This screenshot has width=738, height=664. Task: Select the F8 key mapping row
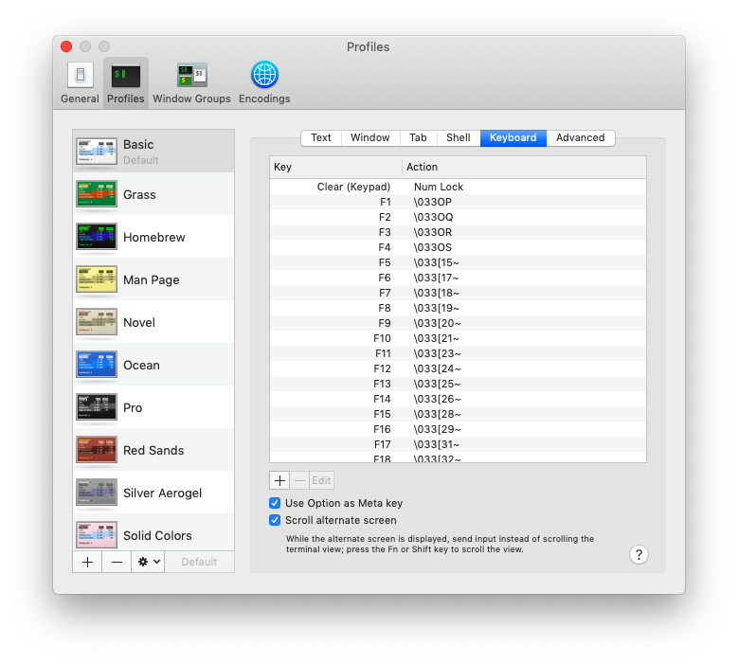click(458, 308)
